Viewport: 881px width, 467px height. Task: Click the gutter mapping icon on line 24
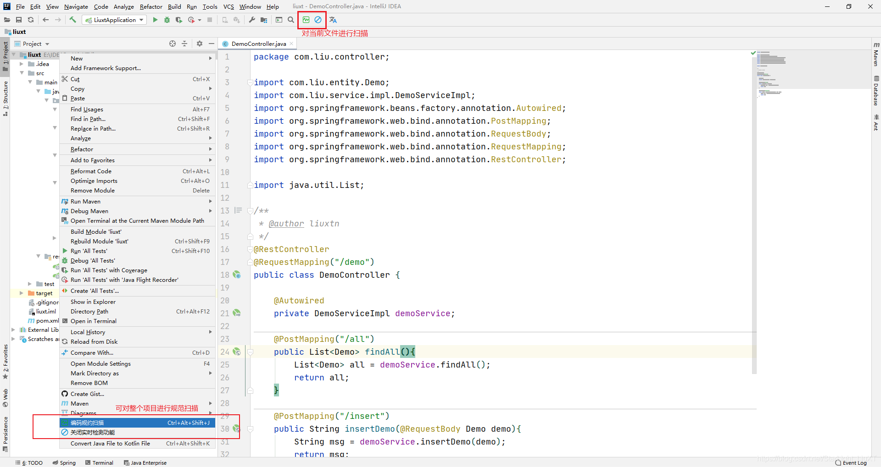[x=237, y=352]
